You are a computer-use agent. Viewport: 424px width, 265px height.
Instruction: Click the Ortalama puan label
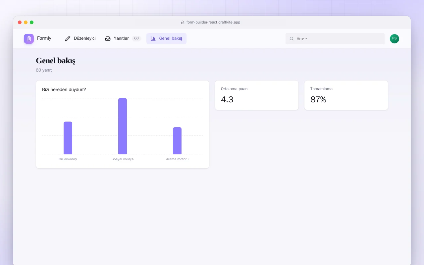(234, 89)
